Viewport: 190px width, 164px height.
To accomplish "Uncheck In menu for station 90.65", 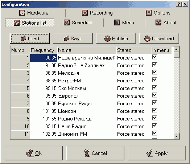I will point(154,57).
